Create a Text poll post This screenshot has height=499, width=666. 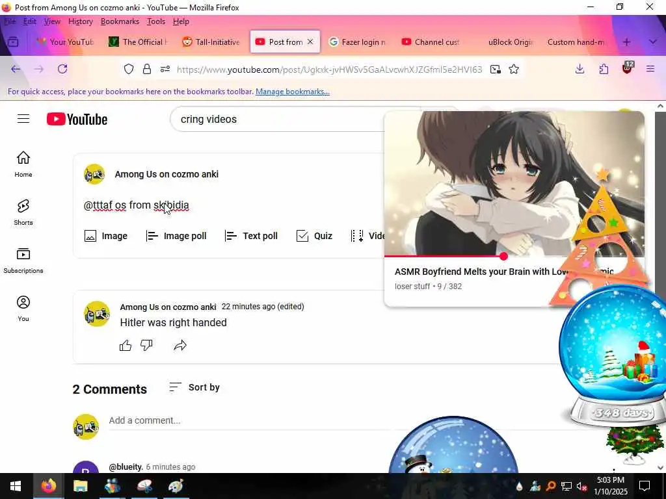point(251,236)
